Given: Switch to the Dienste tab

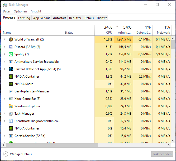Looking at the screenshot, I should [102, 18].
